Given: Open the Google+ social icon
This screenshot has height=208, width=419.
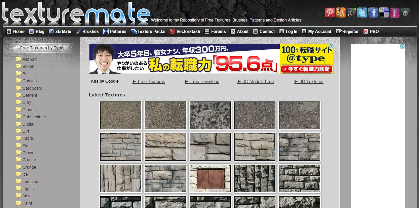Looking at the screenshot, I should click(351, 12).
